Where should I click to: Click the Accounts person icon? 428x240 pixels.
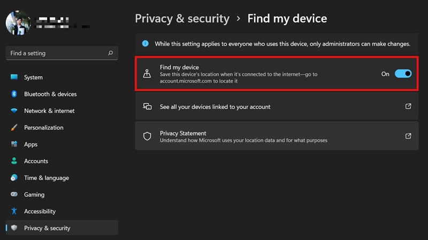click(x=14, y=161)
